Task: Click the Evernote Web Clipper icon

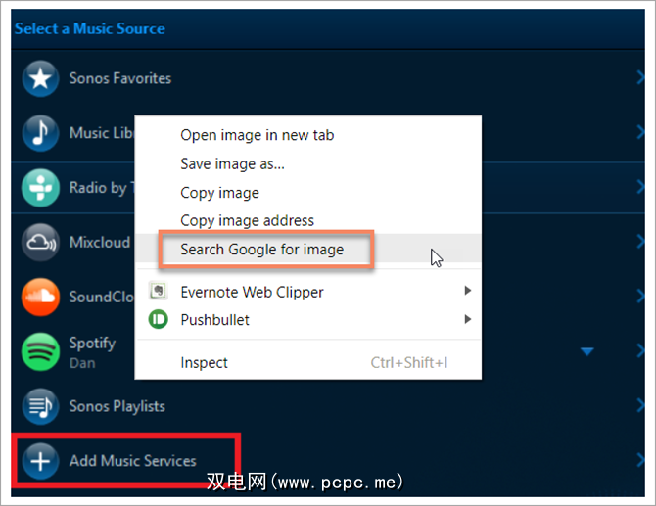Action: click(158, 292)
